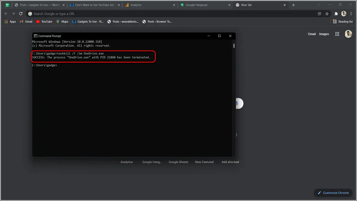Focus the Search Google or type a URL bar

[x=178, y=14]
